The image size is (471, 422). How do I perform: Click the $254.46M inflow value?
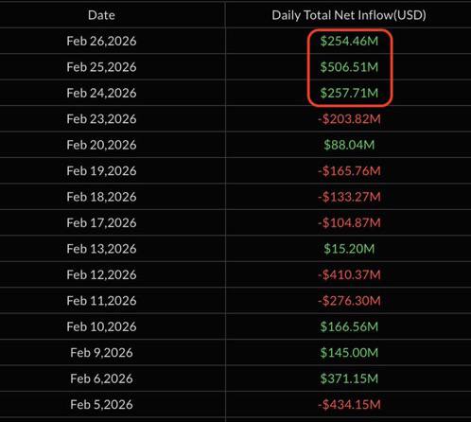[349, 41]
